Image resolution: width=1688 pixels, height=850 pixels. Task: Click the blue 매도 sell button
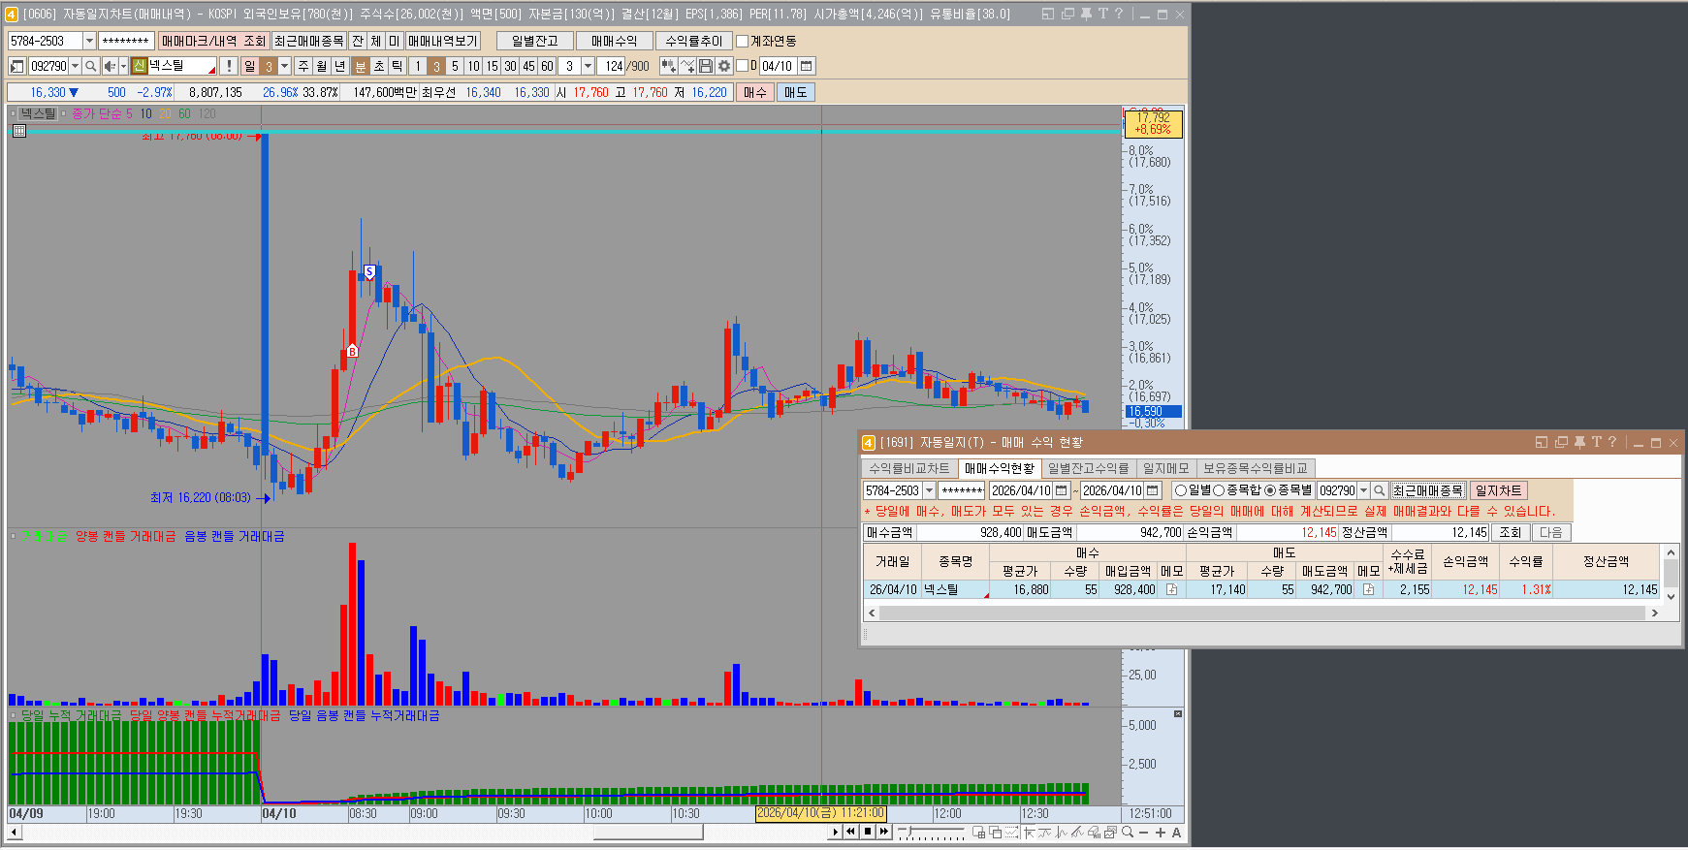(x=796, y=92)
